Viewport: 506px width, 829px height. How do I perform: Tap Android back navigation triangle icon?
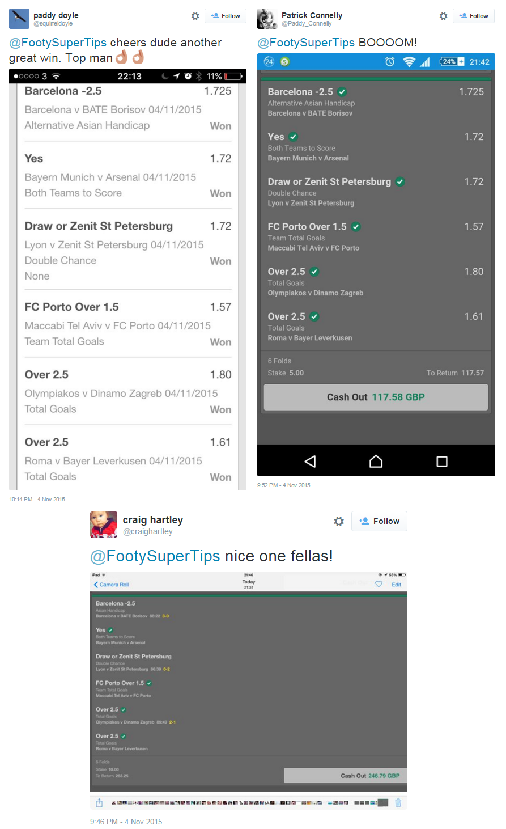pos(310,461)
